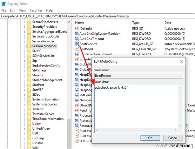Expand the usbstor key

(24, 143)
